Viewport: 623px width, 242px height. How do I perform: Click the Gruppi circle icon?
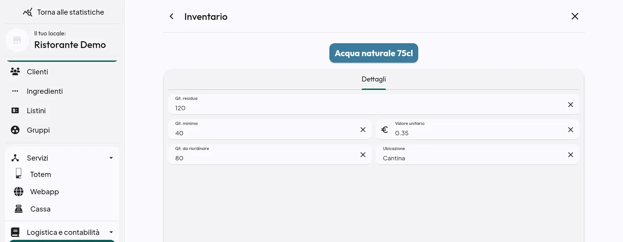pyautogui.click(x=15, y=130)
